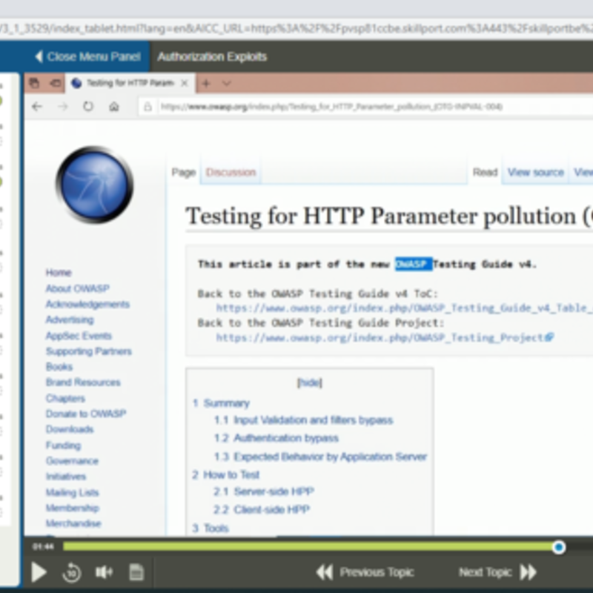
Task: Open Membership sidebar link
Action: pyautogui.click(x=72, y=508)
